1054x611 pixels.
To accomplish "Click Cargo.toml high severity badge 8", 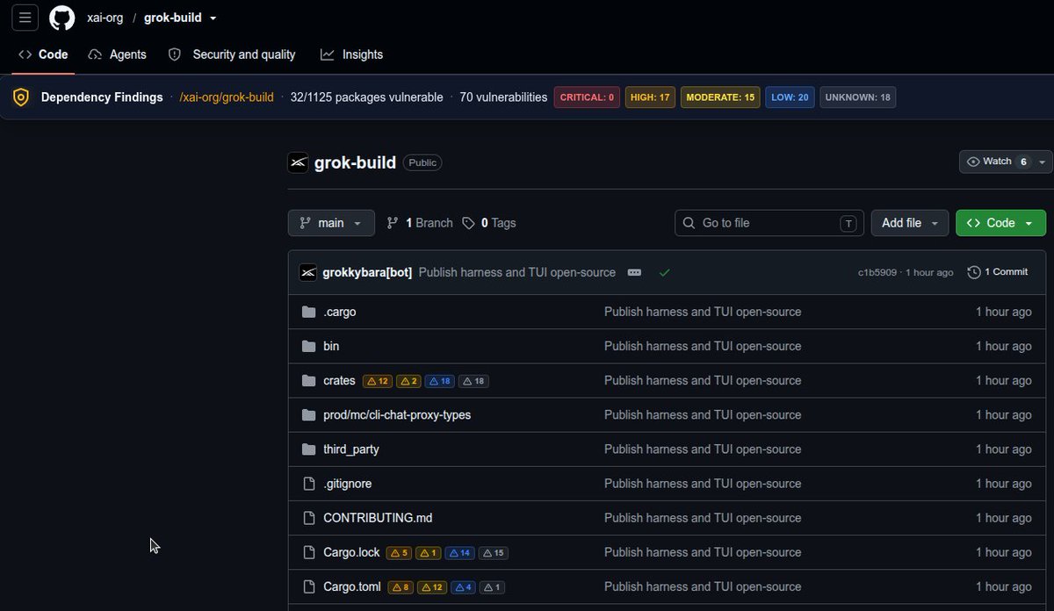I will click(400, 587).
